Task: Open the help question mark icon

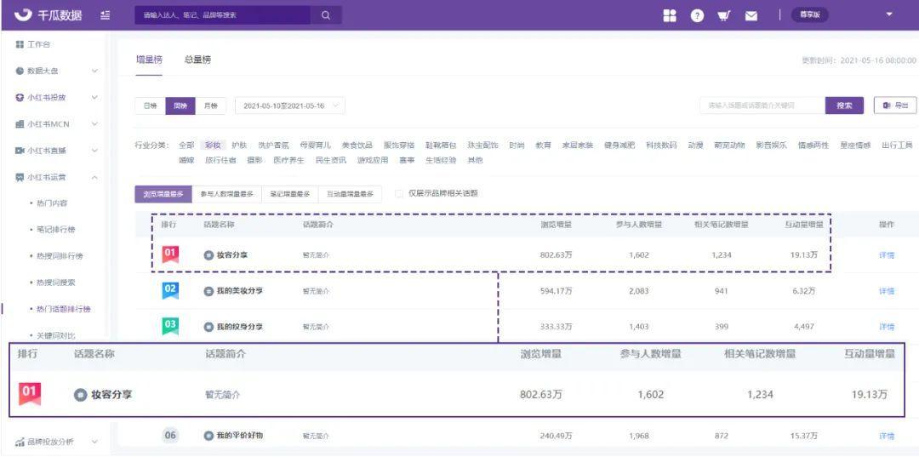Action: pos(697,14)
